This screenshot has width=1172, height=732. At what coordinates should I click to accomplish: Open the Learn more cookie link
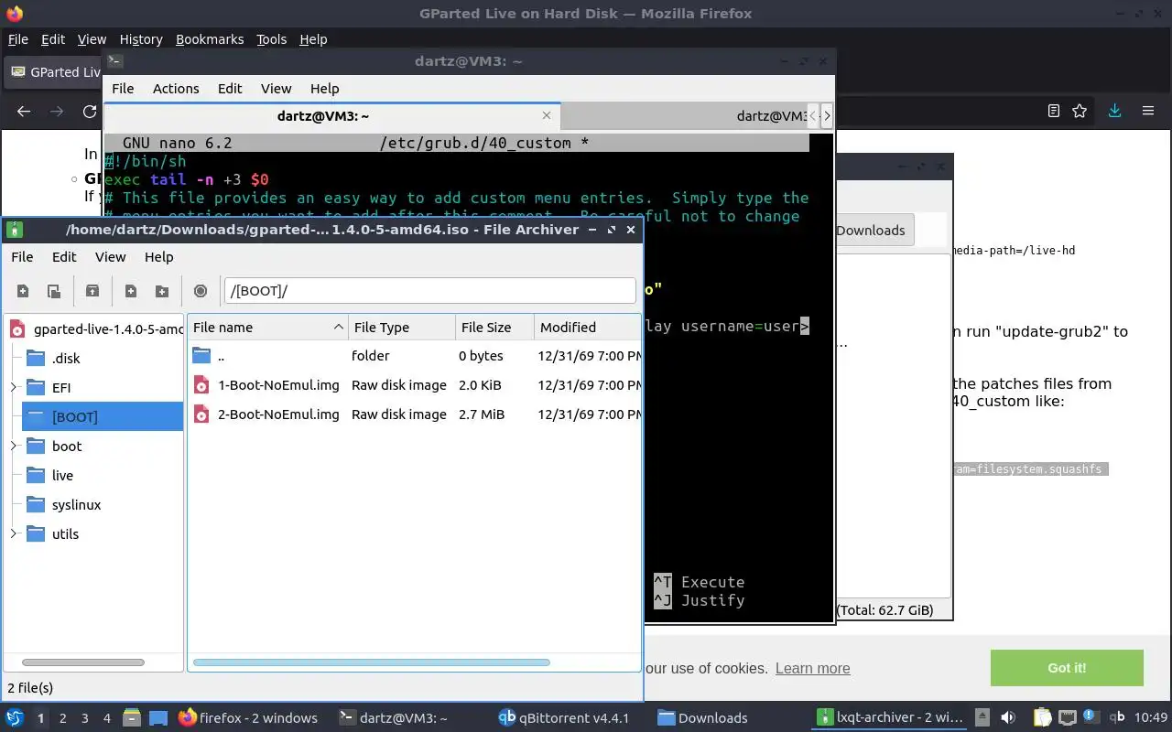click(813, 668)
